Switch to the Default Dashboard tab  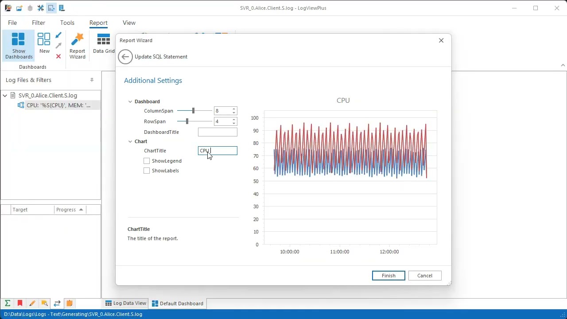(x=178, y=303)
